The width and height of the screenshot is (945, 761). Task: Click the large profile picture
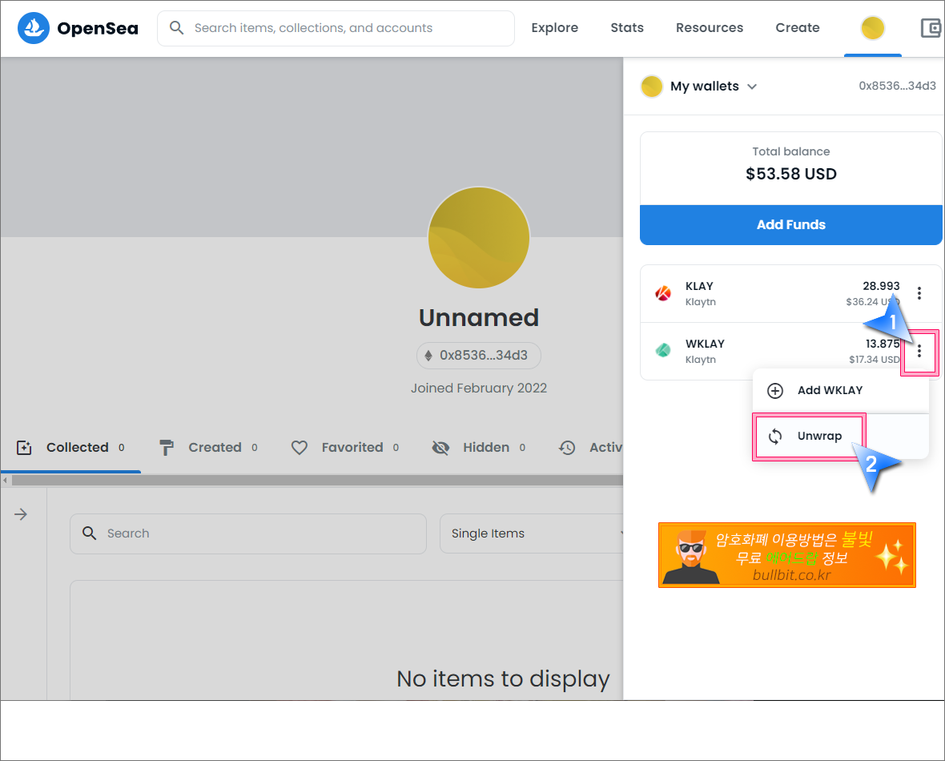[x=479, y=238]
